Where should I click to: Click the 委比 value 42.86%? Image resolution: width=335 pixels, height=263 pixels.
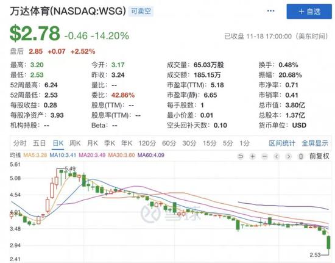point(123,95)
